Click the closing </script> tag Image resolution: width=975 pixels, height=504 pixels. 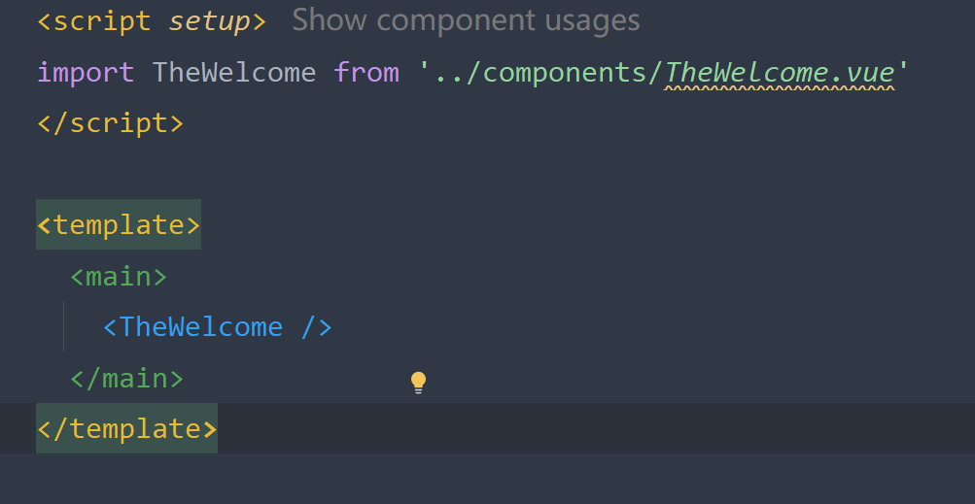tap(111, 123)
